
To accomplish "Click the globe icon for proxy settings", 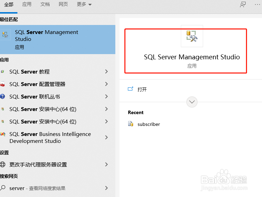I will pyautogui.click(x=3, y=165).
